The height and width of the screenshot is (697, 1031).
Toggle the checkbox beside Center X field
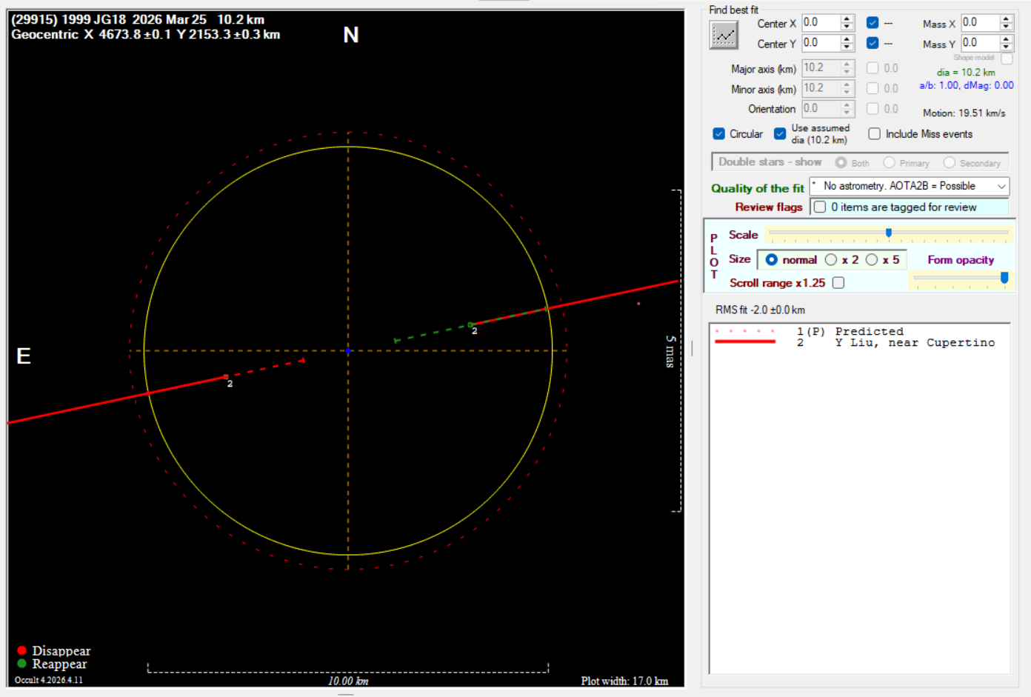[872, 23]
